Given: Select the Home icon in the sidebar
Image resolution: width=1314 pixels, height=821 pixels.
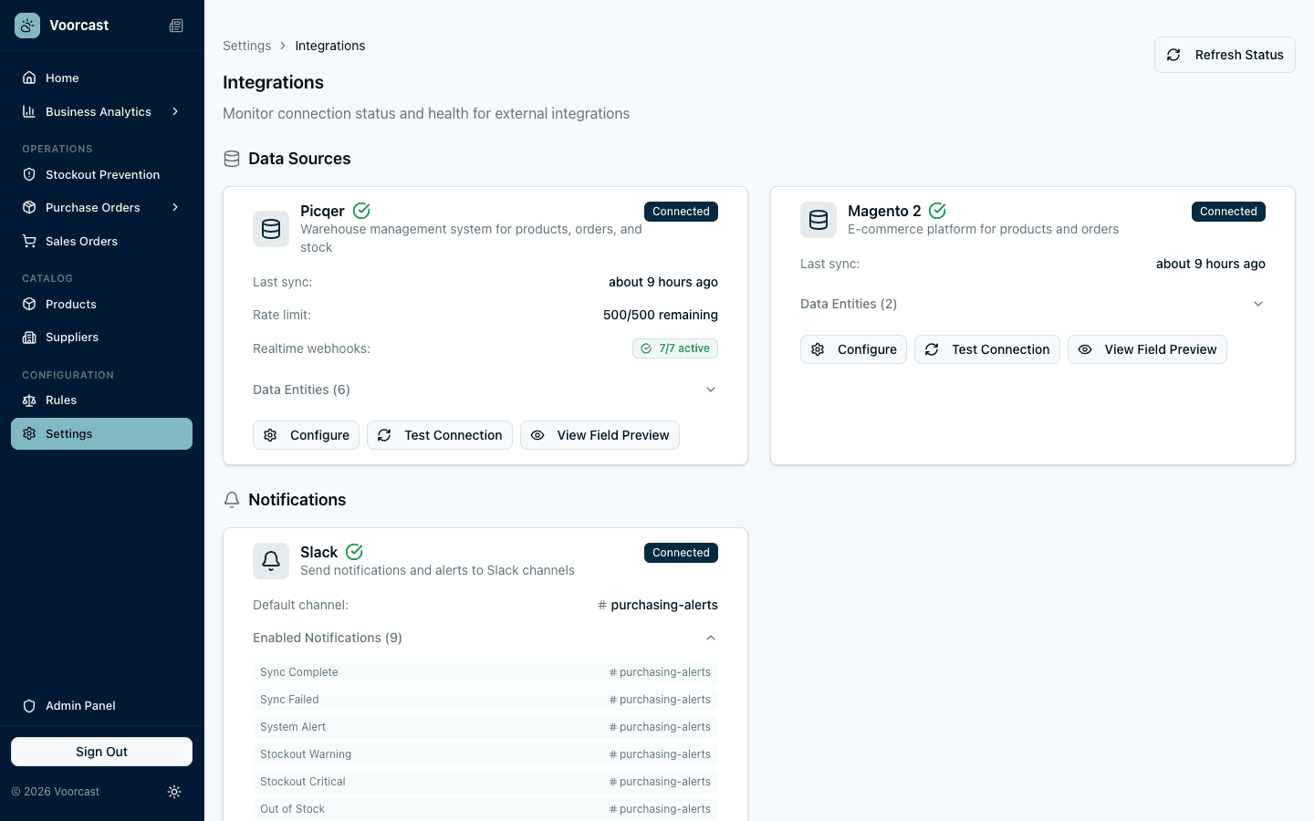Looking at the screenshot, I should pos(28,78).
